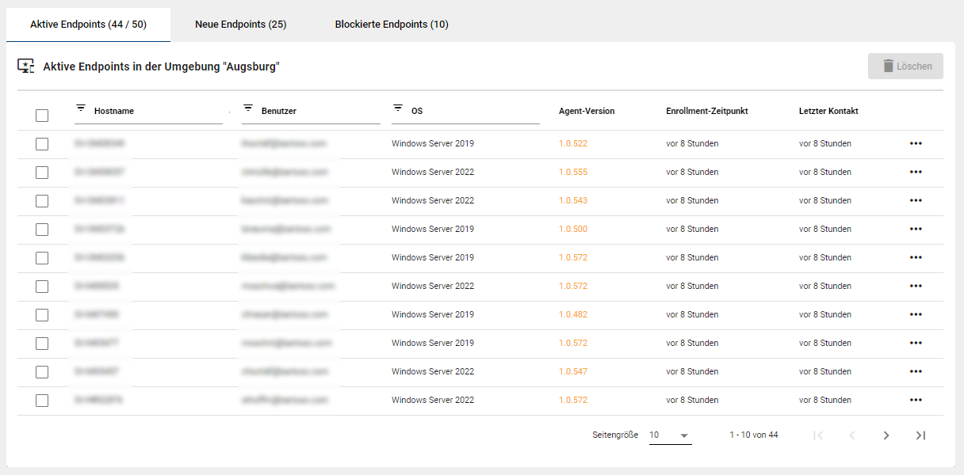
Task: Click the filter icon next to Benutzer
Action: click(x=247, y=108)
